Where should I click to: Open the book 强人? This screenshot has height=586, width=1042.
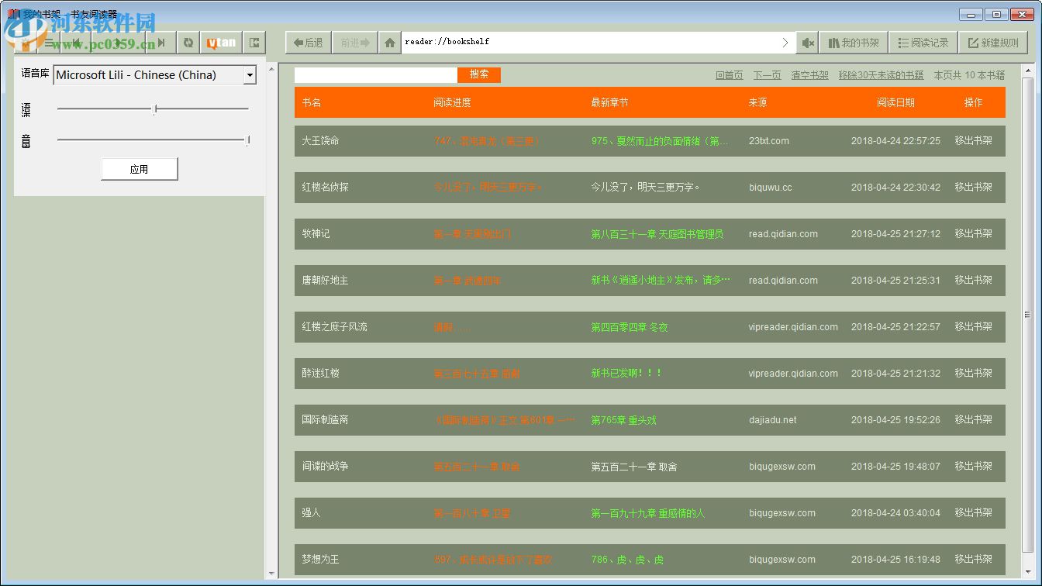pos(311,513)
